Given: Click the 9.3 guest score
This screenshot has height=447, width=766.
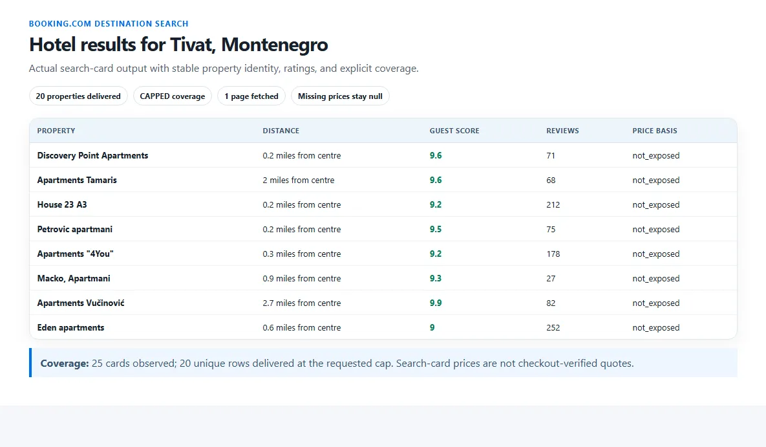Looking at the screenshot, I should pos(435,278).
